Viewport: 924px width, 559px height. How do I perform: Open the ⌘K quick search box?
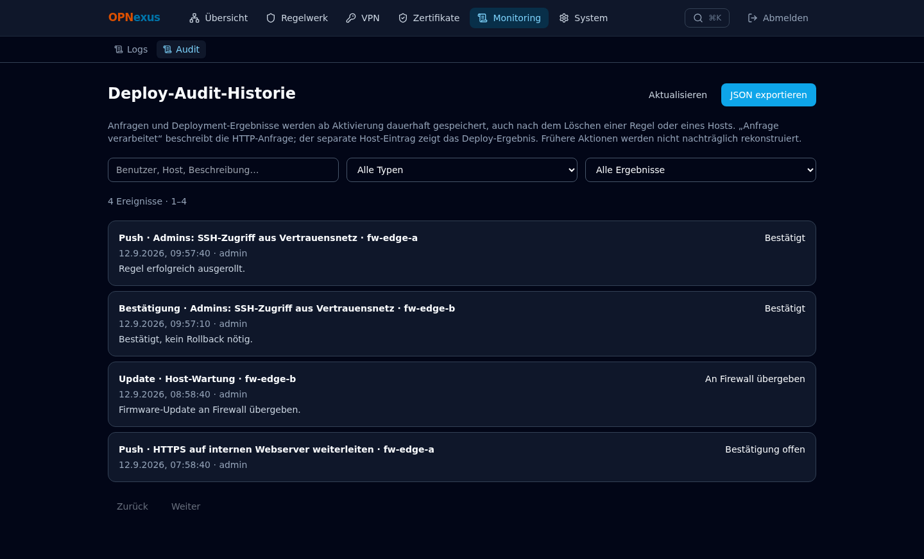[x=707, y=18]
